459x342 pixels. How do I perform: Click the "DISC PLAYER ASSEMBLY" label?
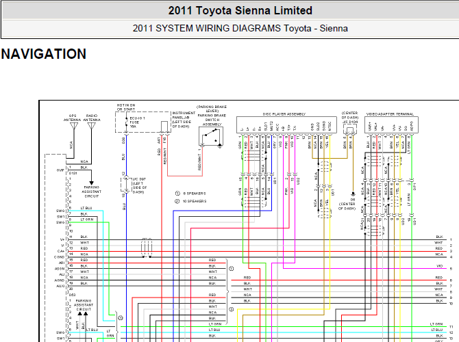(x=284, y=114)
